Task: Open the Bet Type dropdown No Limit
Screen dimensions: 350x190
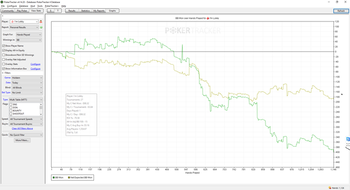Action: tap(27, 92)
